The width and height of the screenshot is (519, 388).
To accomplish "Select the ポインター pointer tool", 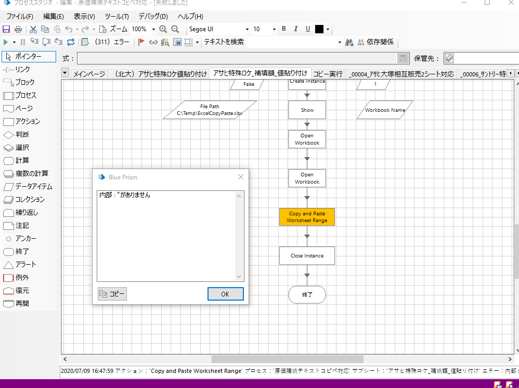I will (x=29, y=56).
